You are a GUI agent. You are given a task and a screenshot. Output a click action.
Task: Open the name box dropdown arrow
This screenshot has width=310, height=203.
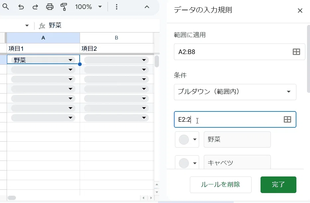point(27,26)
